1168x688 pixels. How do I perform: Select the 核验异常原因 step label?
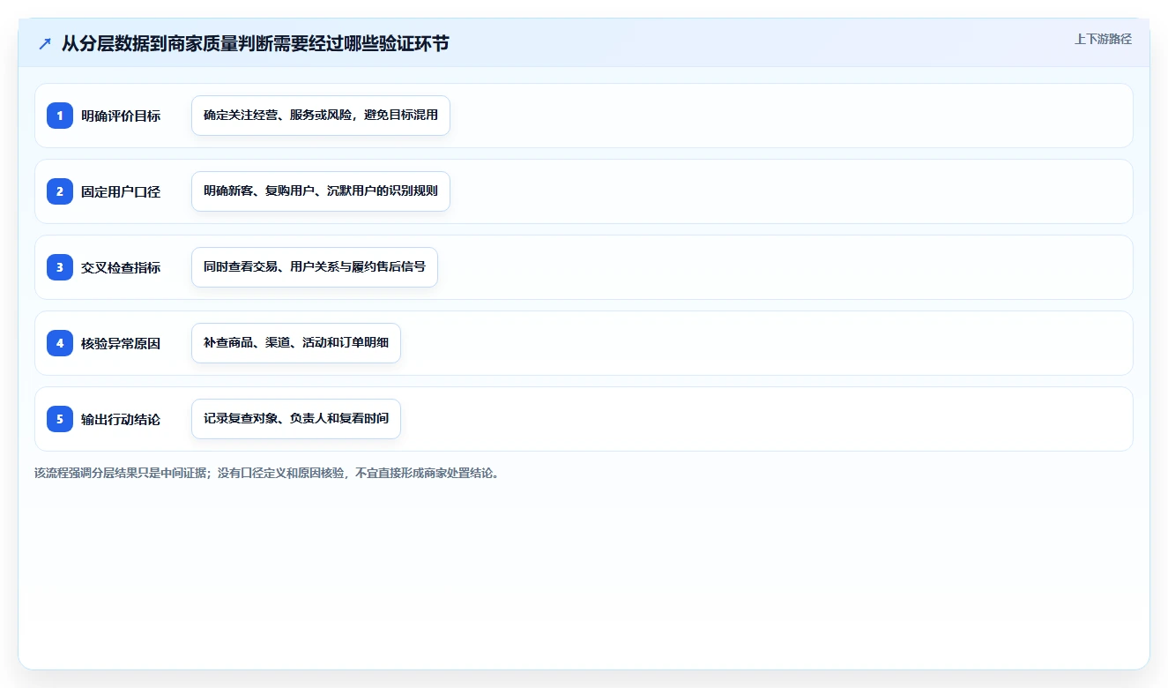[121, 343]
